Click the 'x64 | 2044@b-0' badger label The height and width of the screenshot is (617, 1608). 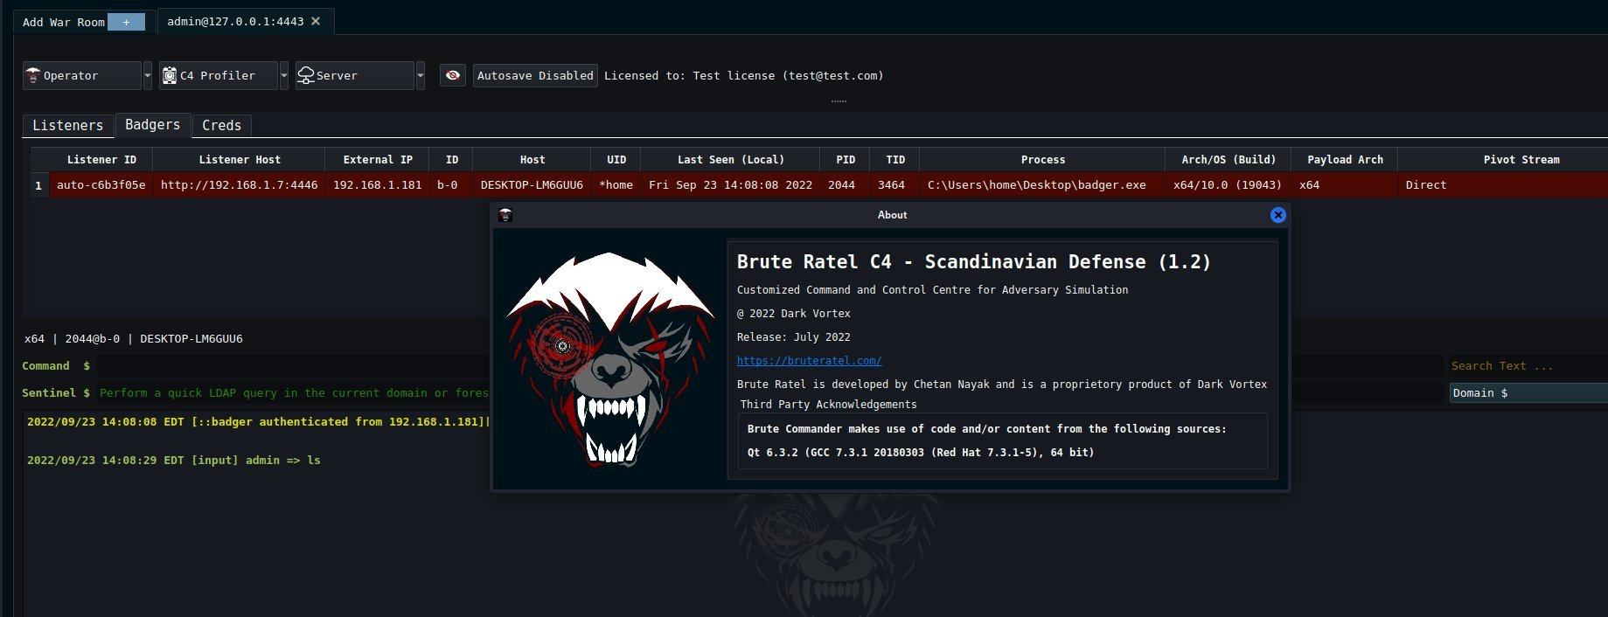(134, 338)
